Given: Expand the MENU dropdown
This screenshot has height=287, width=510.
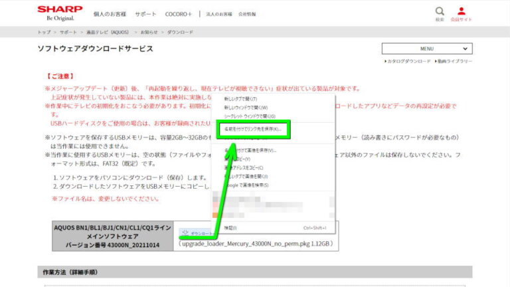Looking at the screenshot, I should [426, 48].
